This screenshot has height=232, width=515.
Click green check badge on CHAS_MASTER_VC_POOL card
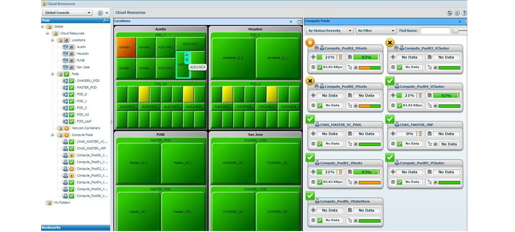coord(310,119)
